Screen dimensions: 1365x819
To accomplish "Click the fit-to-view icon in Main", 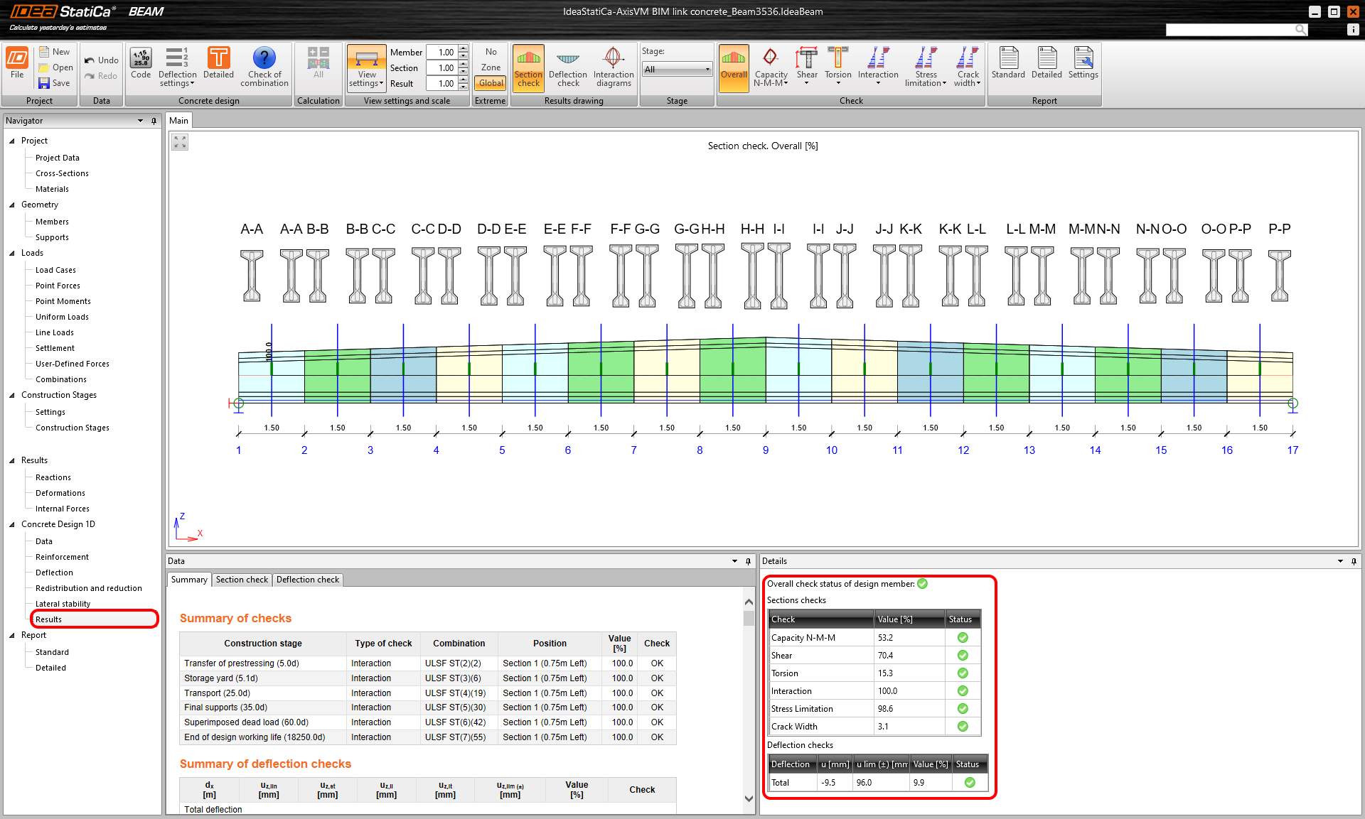I will point(180,142).
